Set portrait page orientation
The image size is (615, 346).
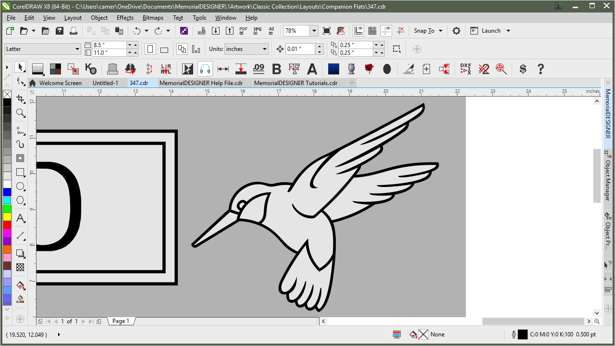tap(150, 49)
